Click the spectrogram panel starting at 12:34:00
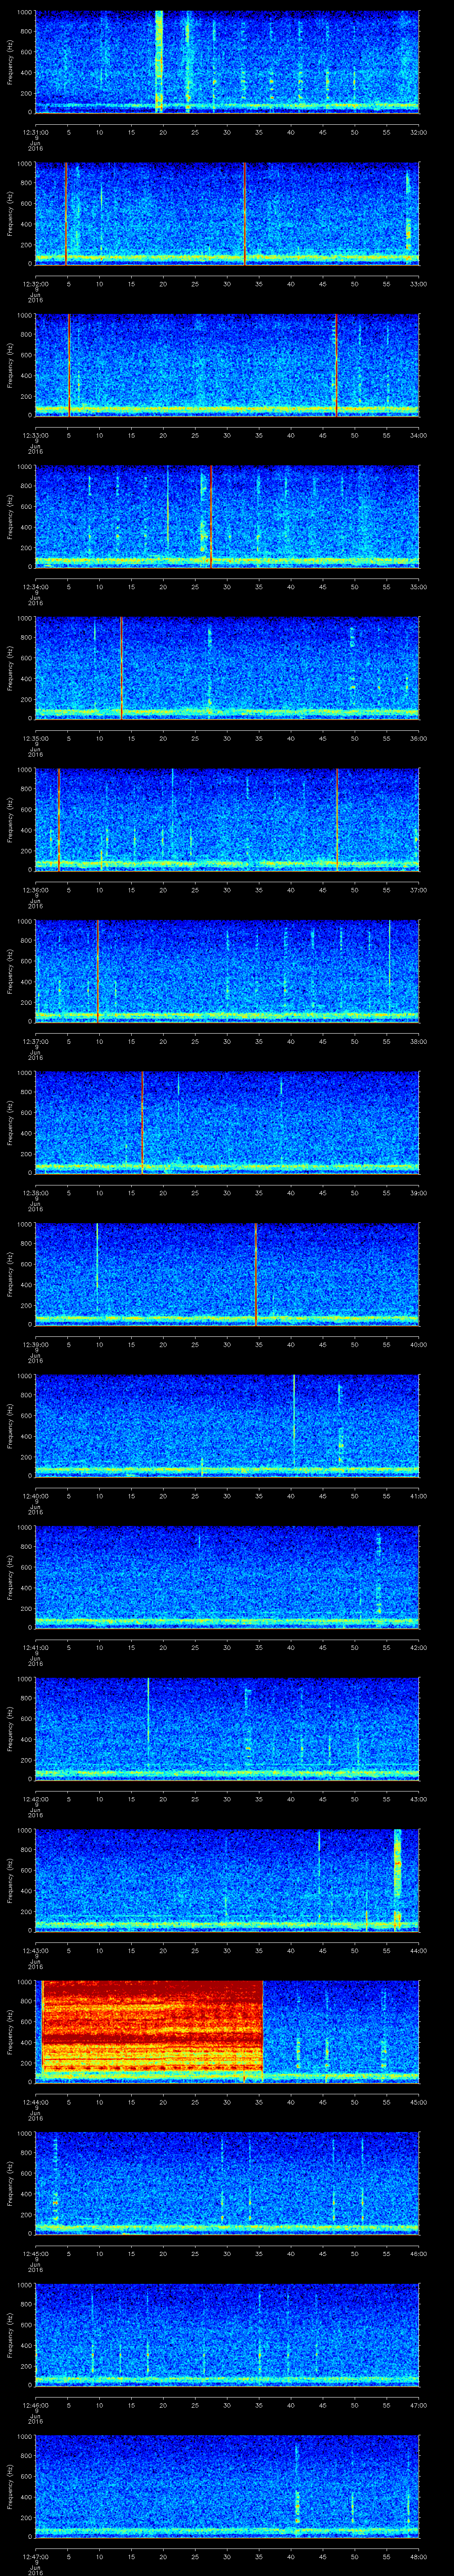Screen dimensions: 454x2576 pyautogui.click(x=227, y=516)
